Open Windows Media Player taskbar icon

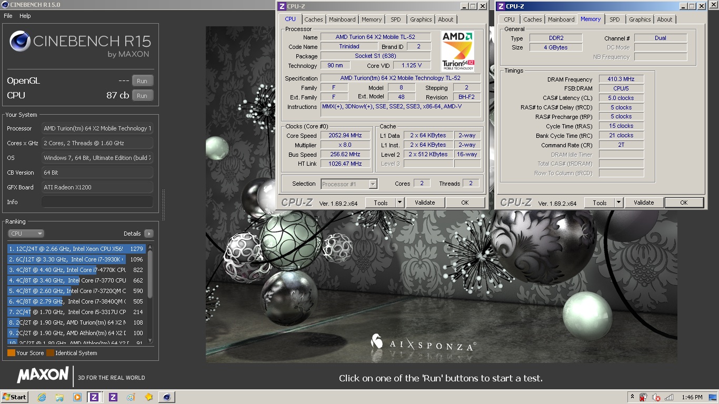click(x=77, y=397)
